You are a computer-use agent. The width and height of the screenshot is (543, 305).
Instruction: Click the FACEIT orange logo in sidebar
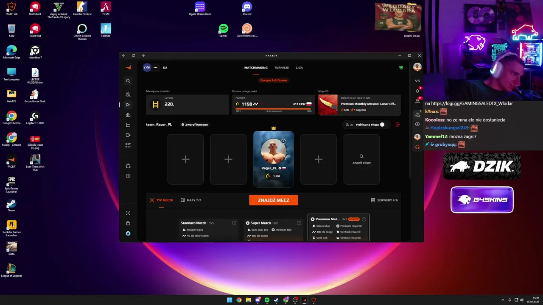pos(128,67)
